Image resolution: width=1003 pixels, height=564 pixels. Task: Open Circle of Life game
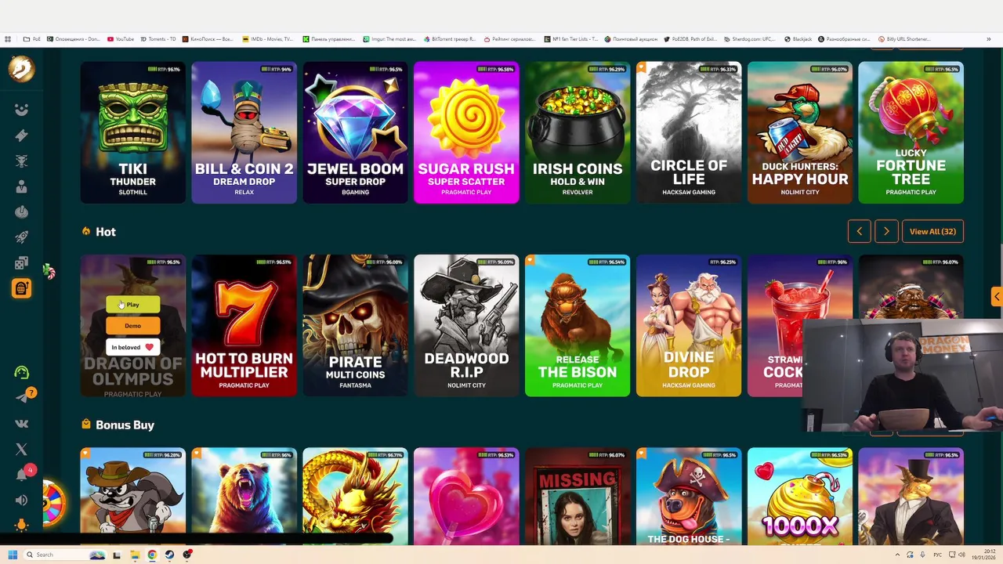tap(689, 132)
